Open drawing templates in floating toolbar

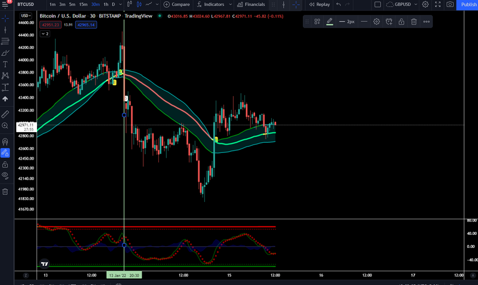click(x=317, y=22)
